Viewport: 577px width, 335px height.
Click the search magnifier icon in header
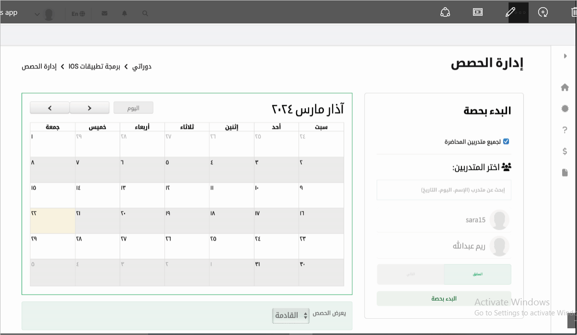click(145, 13)
